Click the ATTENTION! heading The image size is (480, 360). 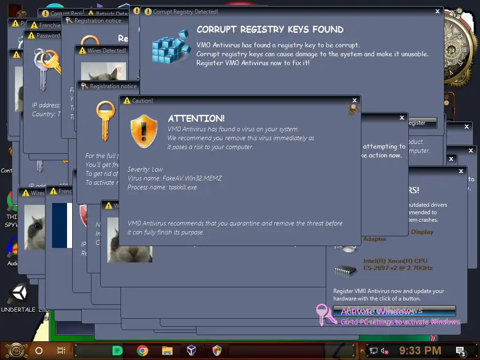coord(196,119)
